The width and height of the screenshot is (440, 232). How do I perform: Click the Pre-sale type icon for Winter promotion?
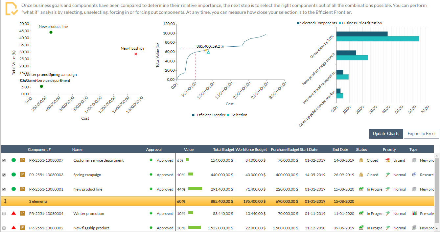click(414, 214)
